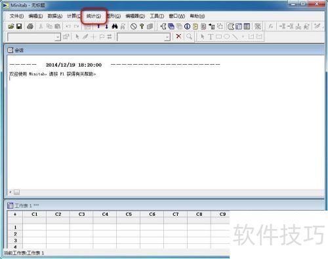Image resolution: width=328 pixels, height=259 pixels.
Task: Open the 文件(F) file menu
Action: click(x=16, y=16)
